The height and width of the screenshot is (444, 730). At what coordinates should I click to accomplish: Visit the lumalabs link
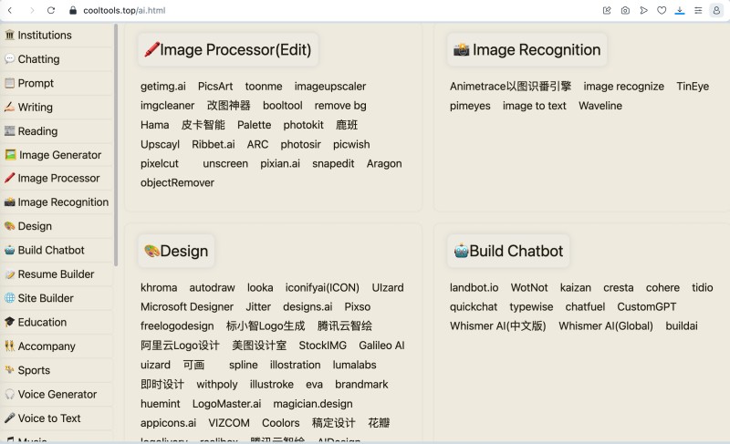(x=354, y=365)
